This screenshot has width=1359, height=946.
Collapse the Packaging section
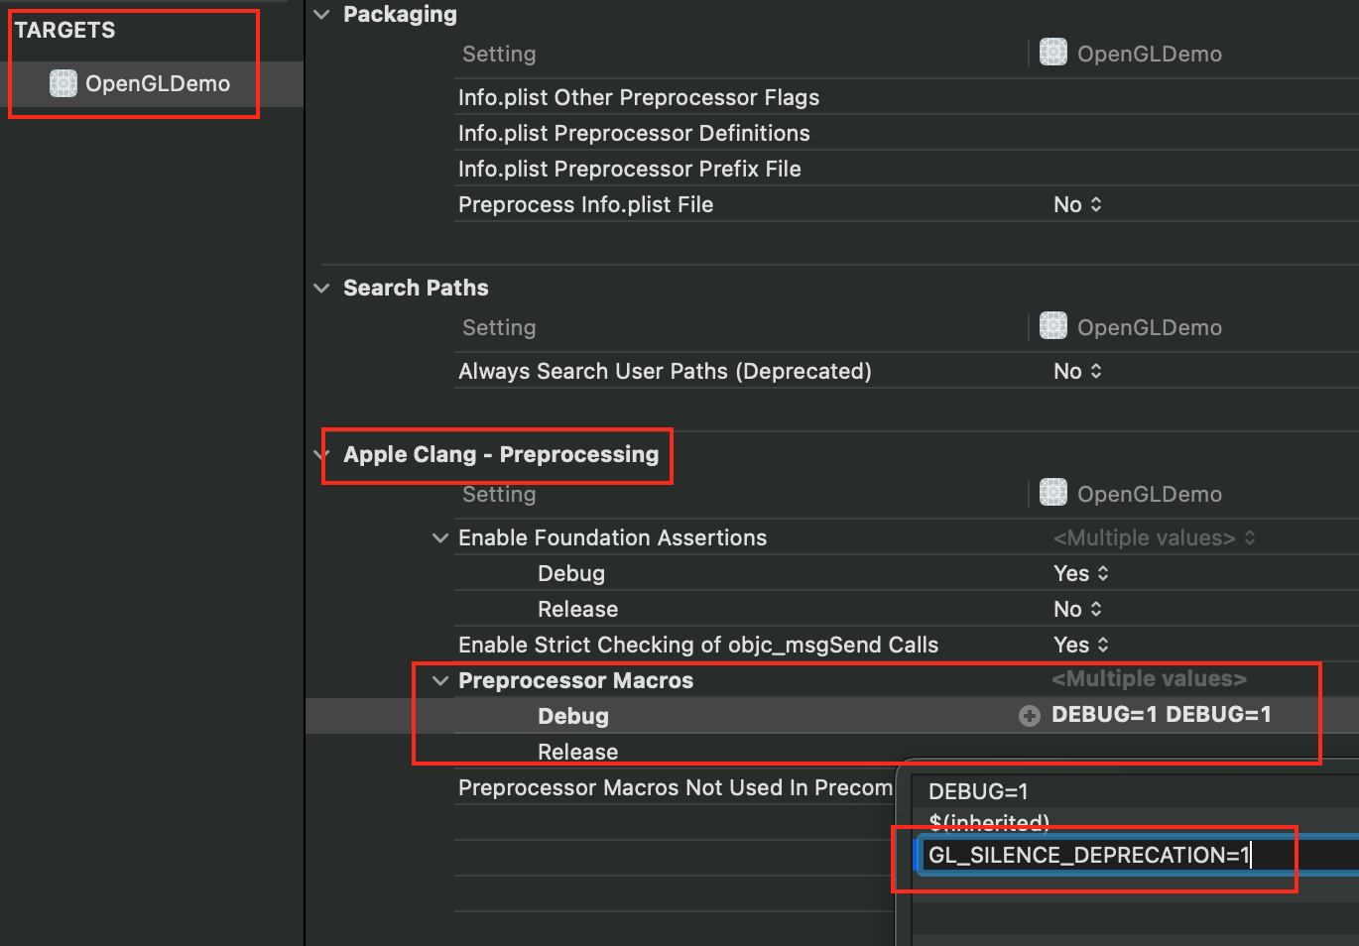tap(321, 15)
